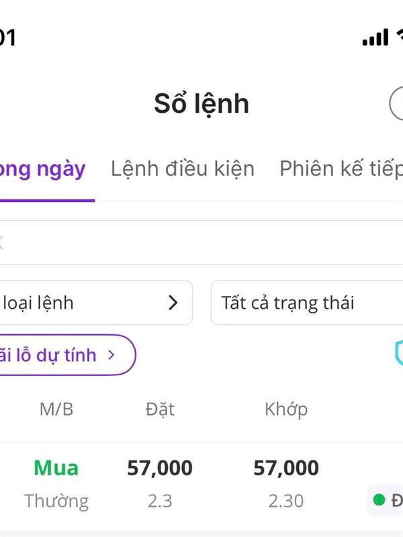Click the search input field
Screen dimensions: 403x537
click(x=201, y=242)
